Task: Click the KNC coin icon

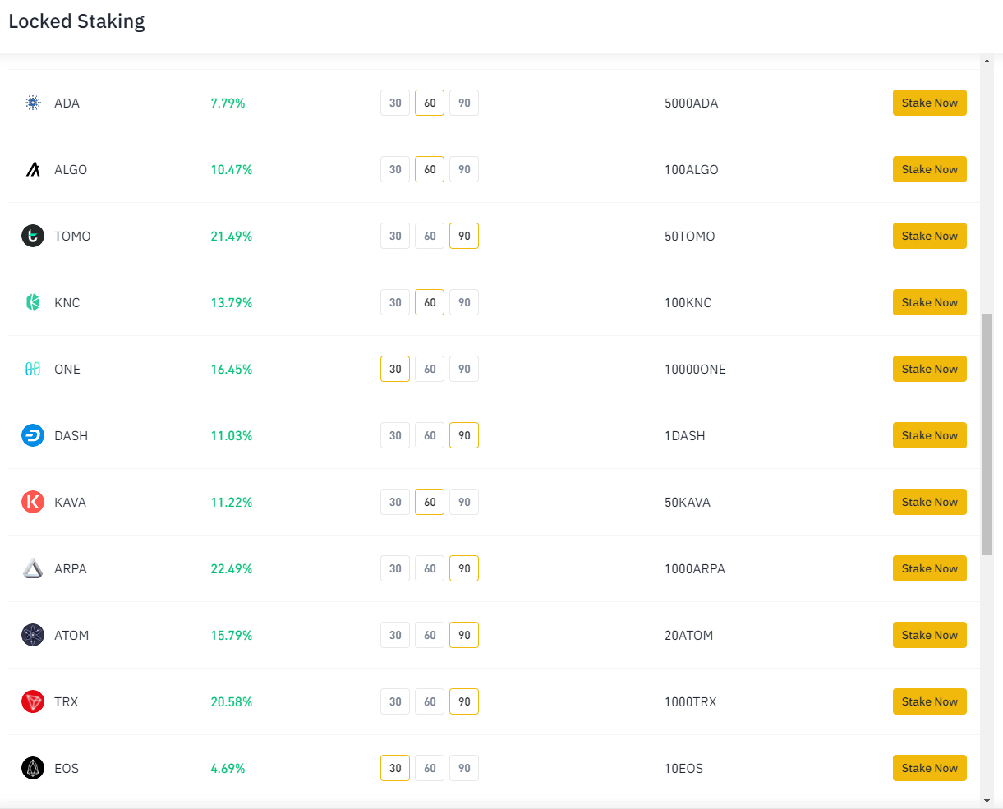Action: (33, 302)
